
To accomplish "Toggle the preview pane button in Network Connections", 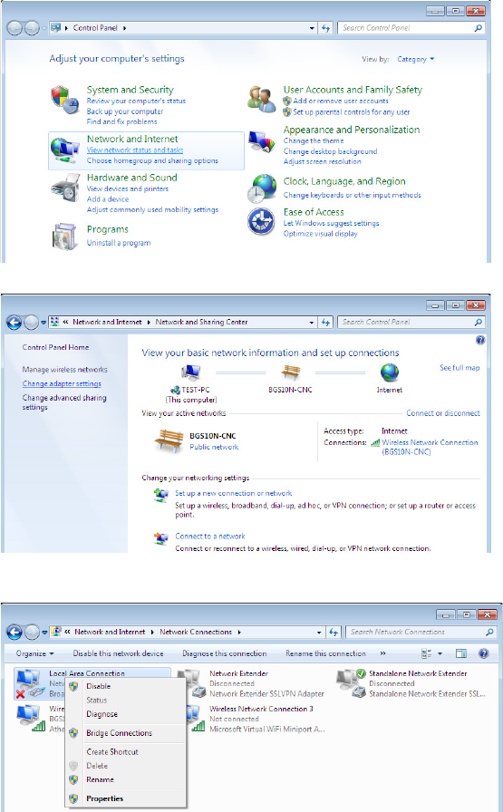I will [x=461, y=653].
